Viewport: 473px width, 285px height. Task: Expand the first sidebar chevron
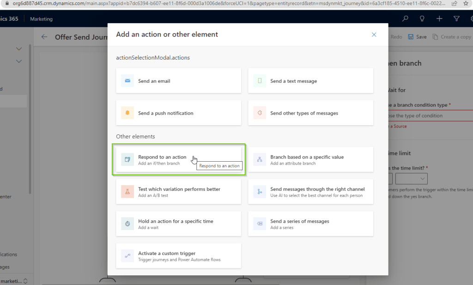tap(19, 49)
